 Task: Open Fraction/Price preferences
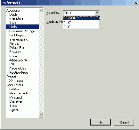coord(19,72)
